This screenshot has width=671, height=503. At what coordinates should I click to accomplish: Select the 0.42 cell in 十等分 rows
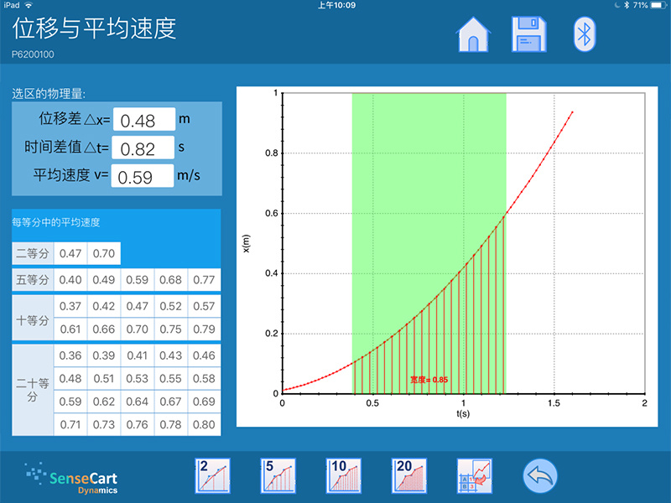104,306
